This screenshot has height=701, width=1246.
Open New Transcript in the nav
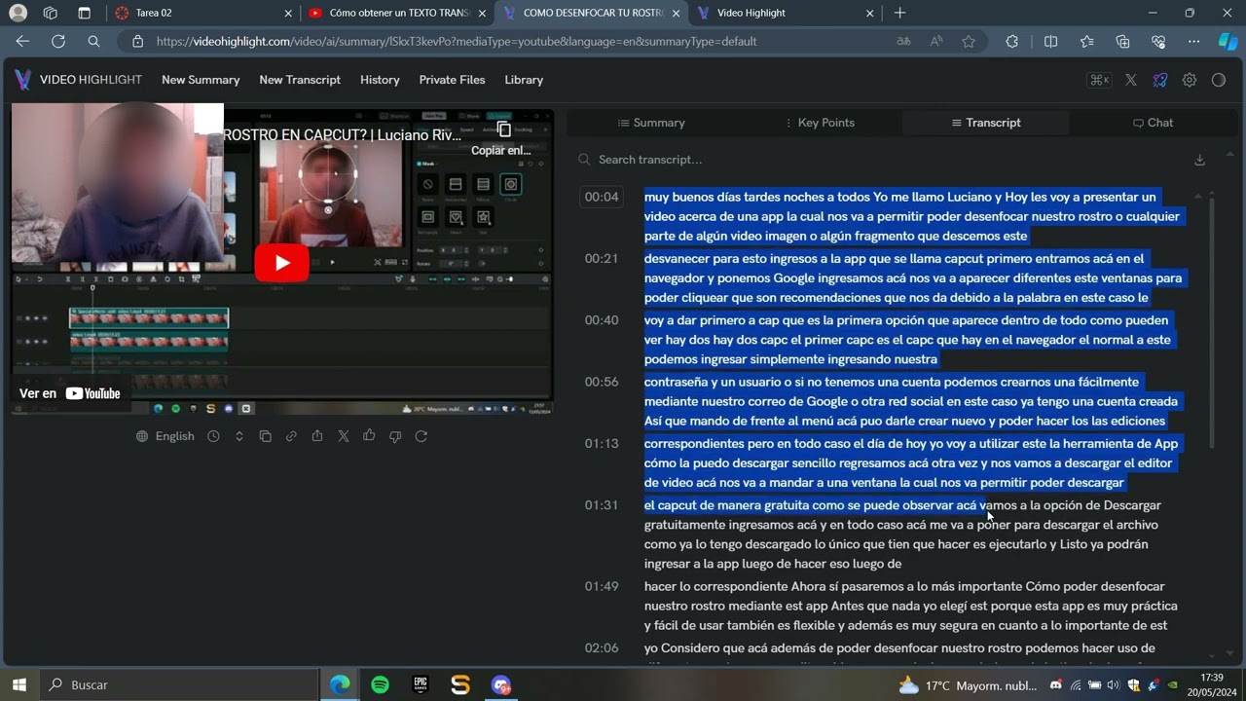300,80
